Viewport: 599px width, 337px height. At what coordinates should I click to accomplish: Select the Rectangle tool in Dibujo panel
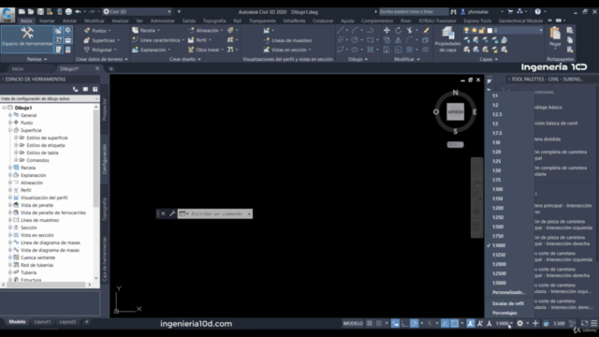click(x=370, y=39)
